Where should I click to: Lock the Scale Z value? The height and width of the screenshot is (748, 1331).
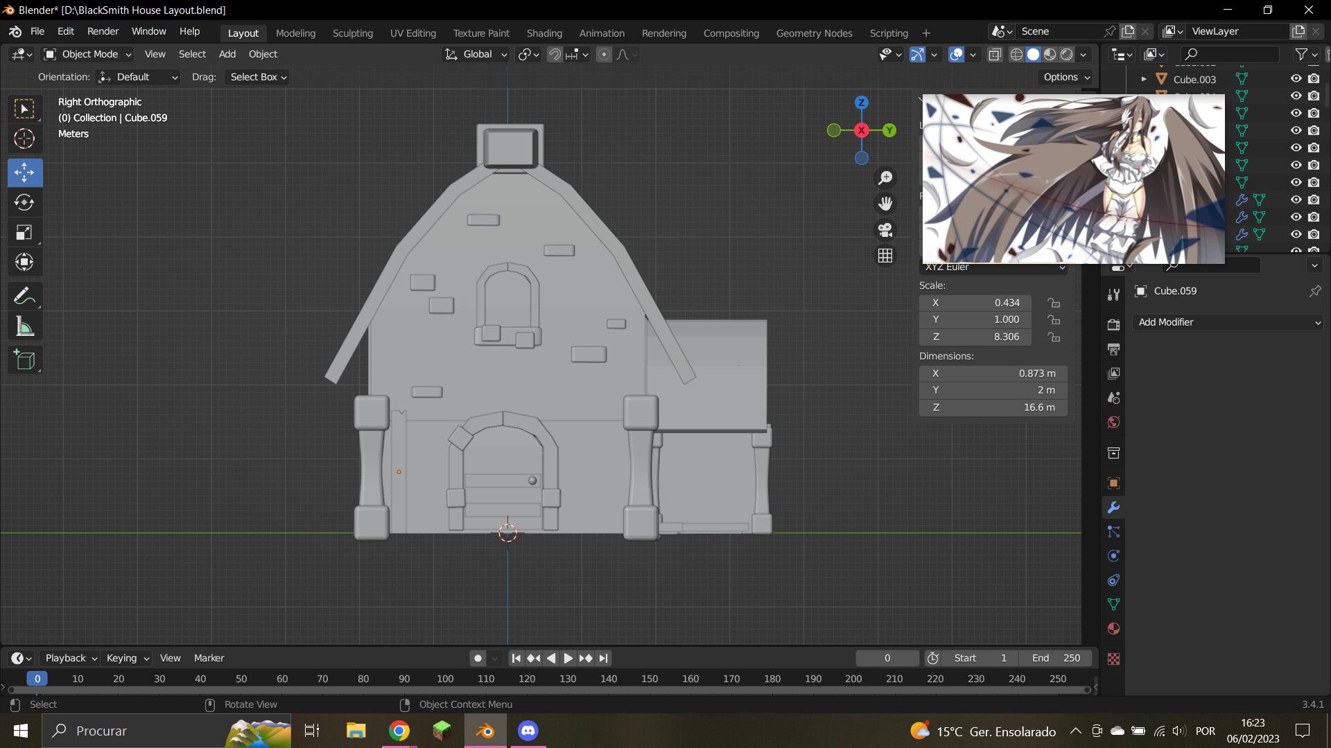point(1054,337)
